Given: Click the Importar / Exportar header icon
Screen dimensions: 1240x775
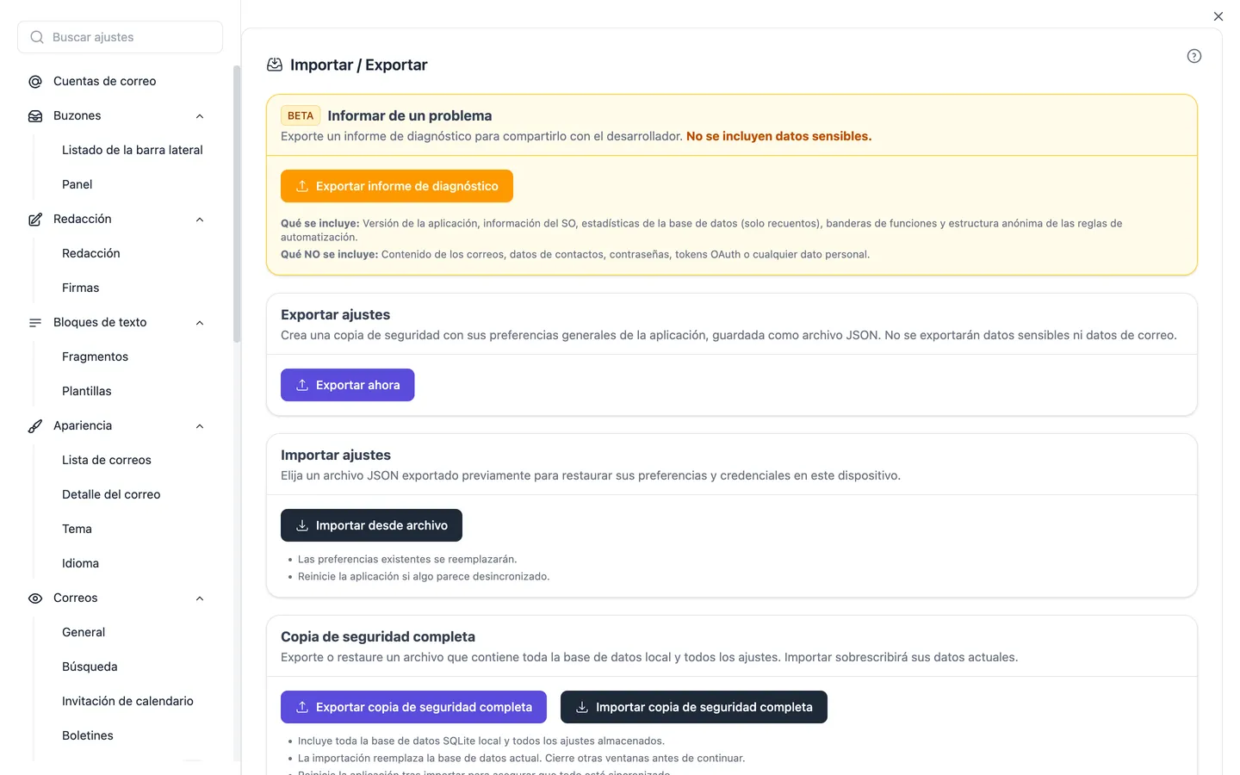Looking at the screenshot, I should click(275, 65).
